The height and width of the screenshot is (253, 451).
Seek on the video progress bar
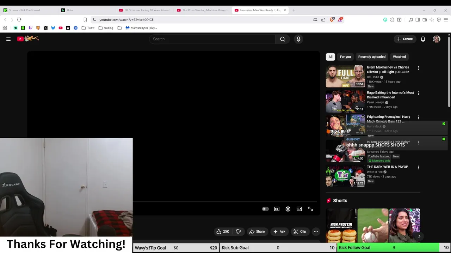click(225, 202)
